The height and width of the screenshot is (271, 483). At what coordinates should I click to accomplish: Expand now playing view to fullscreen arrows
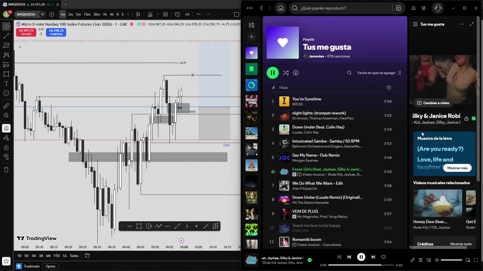(x=472, y=24)
